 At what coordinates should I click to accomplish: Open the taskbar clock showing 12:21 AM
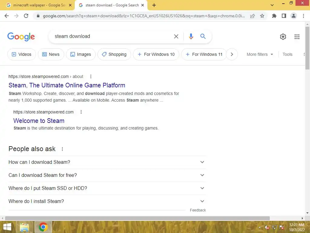[x=297, y=227]
